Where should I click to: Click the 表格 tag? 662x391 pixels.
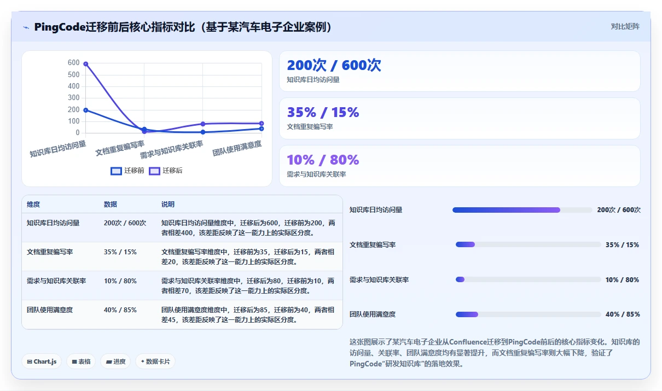click(82, 361)
